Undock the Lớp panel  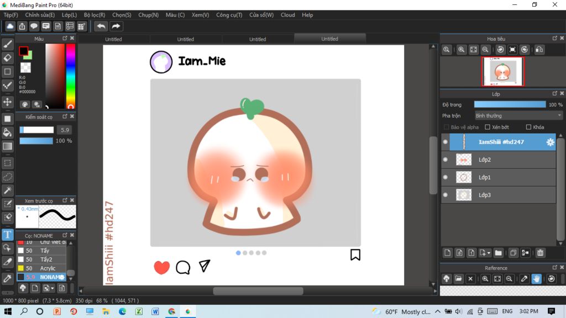click(x=555, y=93)
